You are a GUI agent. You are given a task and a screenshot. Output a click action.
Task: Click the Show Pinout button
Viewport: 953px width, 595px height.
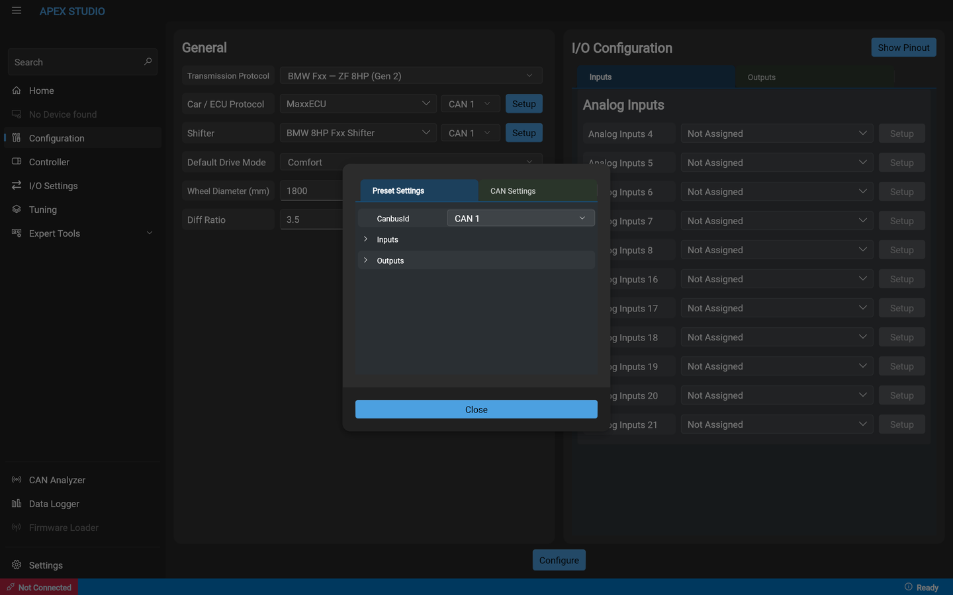[903, 48]
